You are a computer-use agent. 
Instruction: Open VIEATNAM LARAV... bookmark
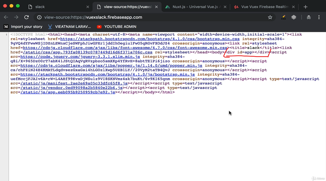pos(70,27)
